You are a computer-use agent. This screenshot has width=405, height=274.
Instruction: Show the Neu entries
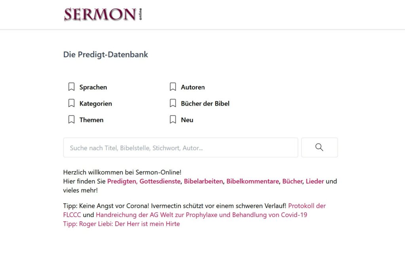[187, 120]
